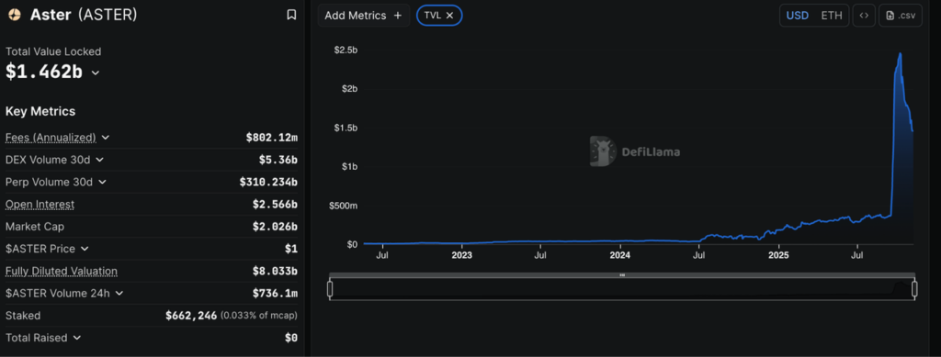Click the 2024 x-axis label

click(x=620, y=256)
